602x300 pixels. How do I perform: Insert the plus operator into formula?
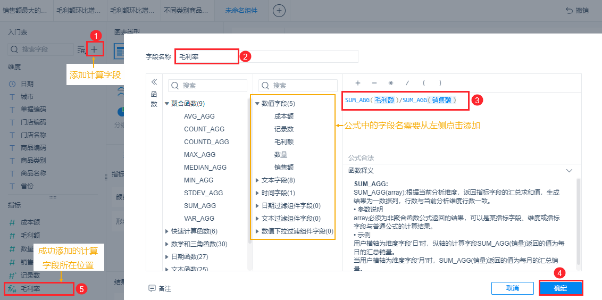click(x=358, y=82)
